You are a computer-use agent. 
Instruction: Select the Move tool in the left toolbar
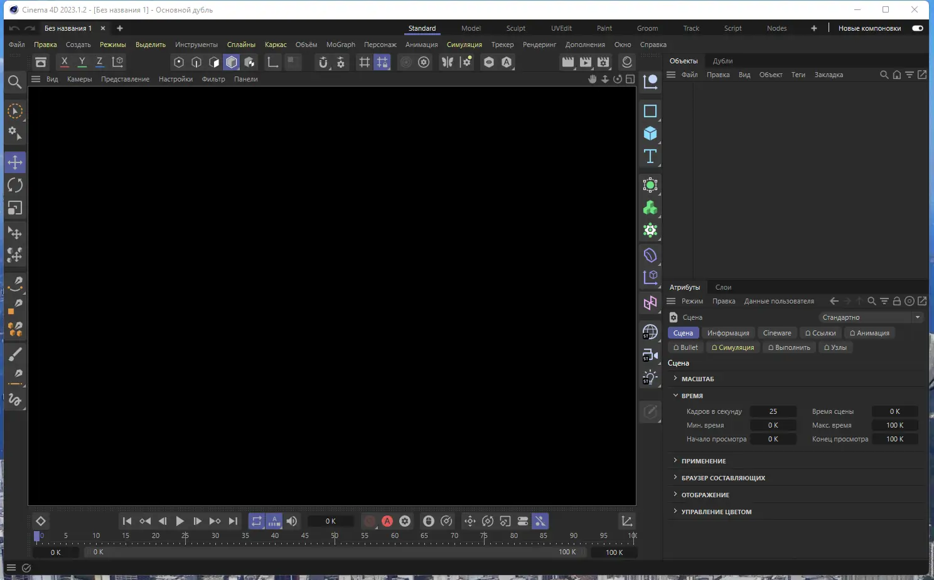coord(15,162)
